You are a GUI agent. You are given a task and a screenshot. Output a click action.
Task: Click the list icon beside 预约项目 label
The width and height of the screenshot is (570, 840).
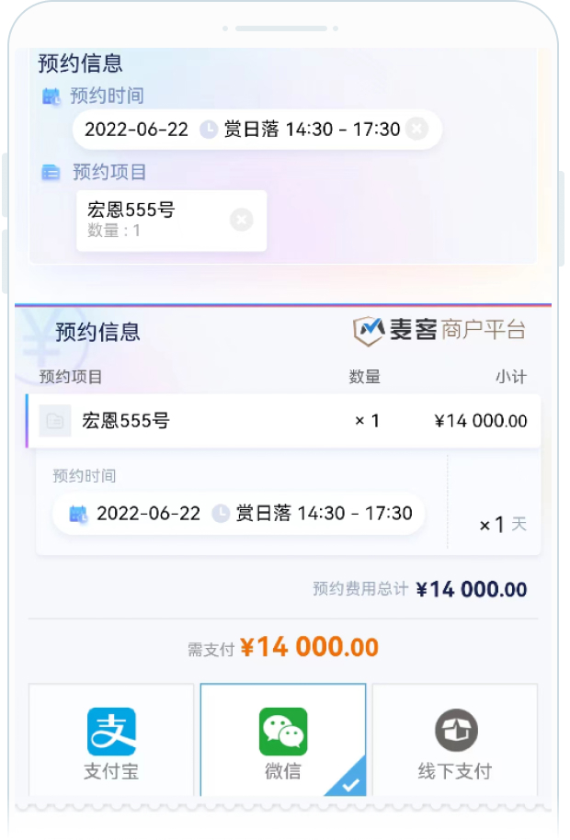point(51,172)
